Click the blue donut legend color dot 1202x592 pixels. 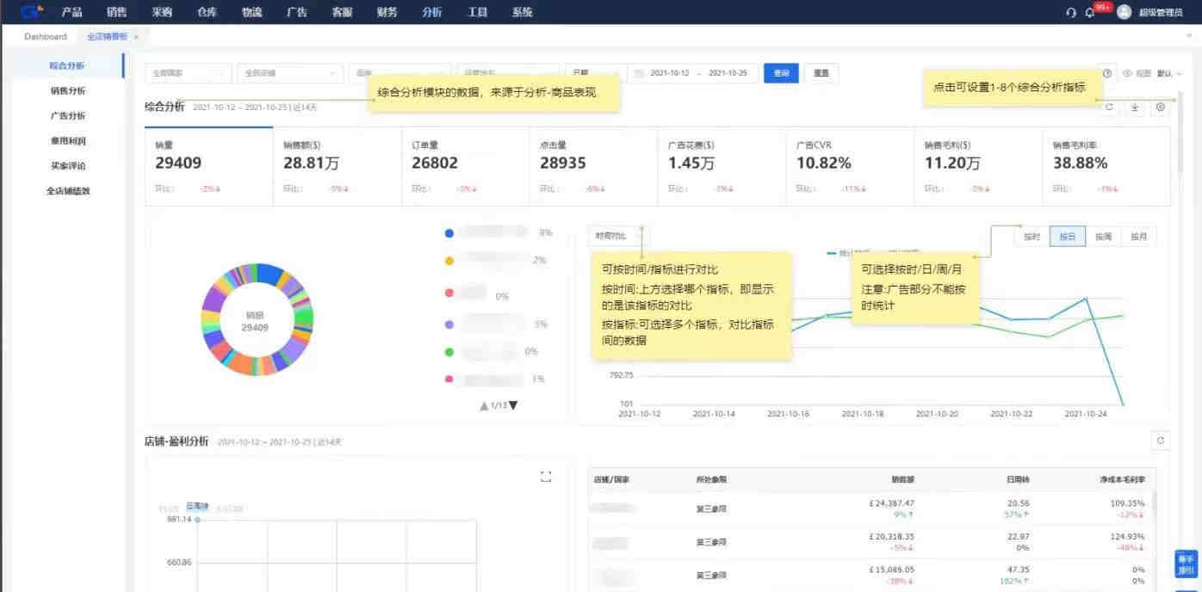[449, 233]
